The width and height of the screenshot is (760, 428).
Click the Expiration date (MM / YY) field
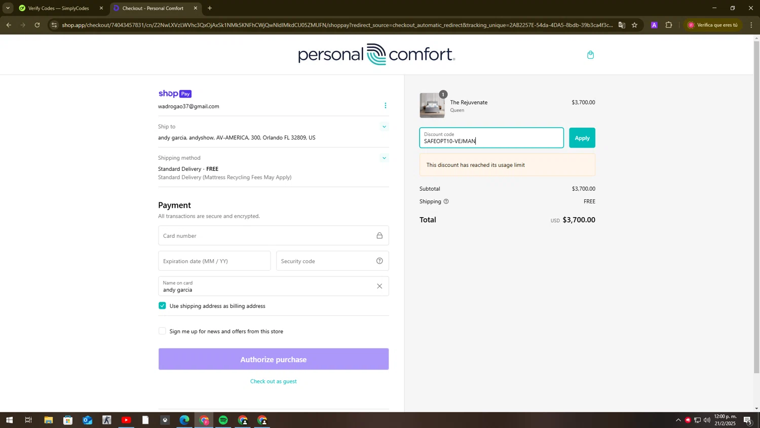pyautogui.click(x=214, y=261)
